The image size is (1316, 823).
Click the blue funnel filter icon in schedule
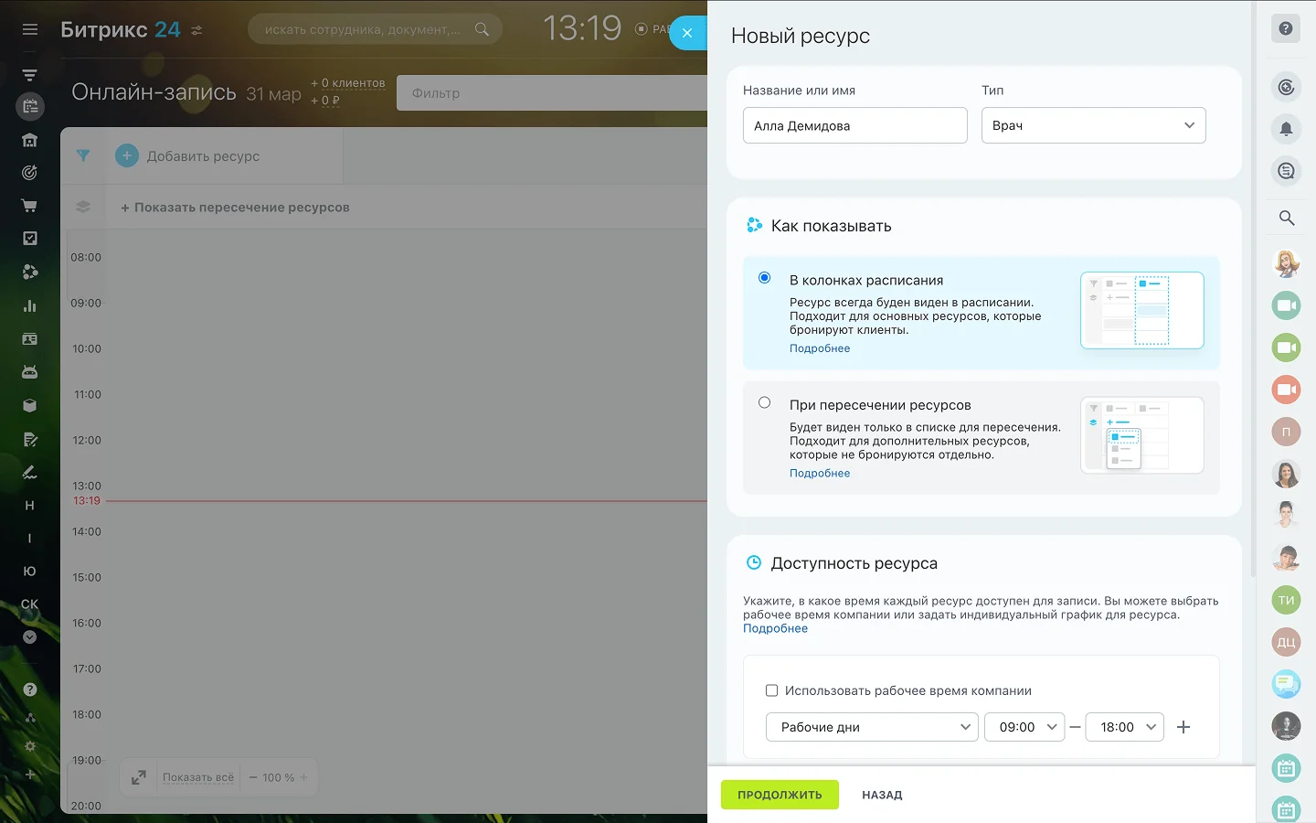click(83, 155)
